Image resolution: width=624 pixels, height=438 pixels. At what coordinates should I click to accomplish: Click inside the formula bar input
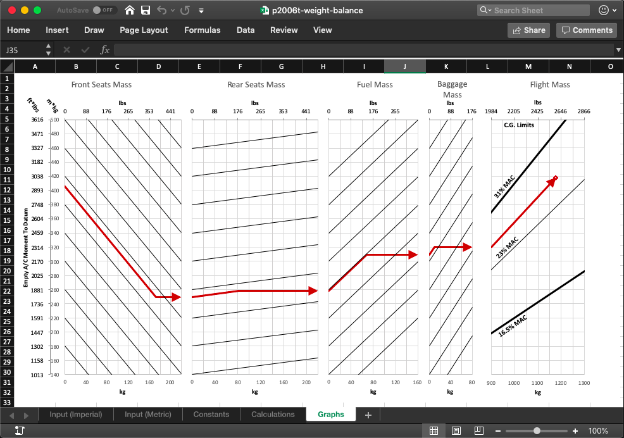(x=364, y=50)
